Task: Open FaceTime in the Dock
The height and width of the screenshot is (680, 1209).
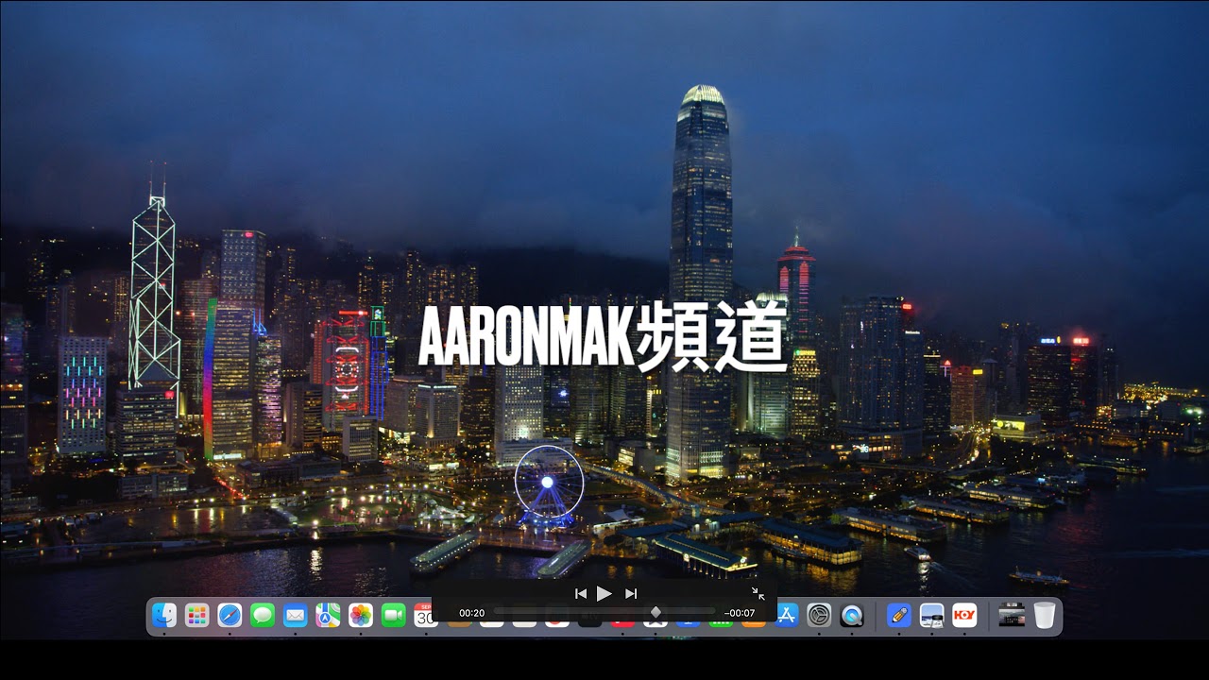Action: point(394,616)
